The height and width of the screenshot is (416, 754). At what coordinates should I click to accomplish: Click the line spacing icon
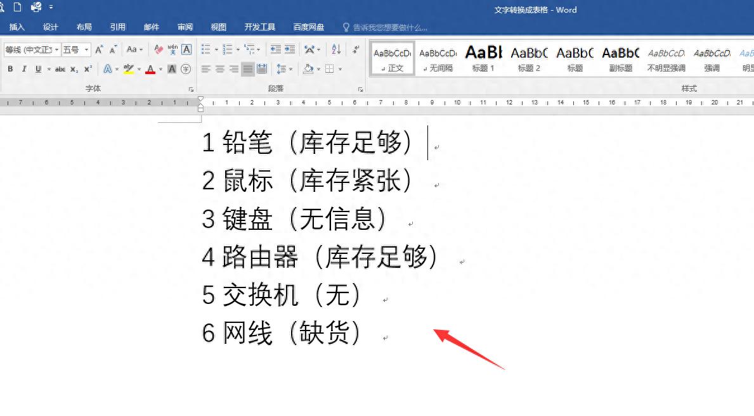pyautogui.click(x=282, y=69)
